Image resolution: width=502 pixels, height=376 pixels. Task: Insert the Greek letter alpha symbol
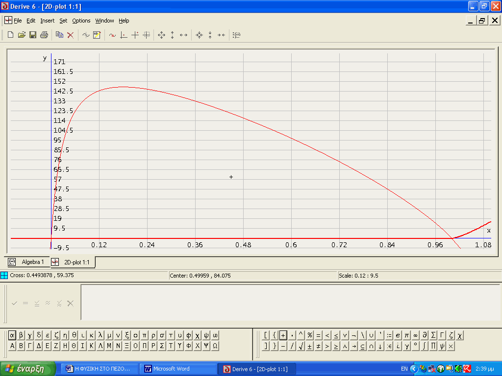12,335
